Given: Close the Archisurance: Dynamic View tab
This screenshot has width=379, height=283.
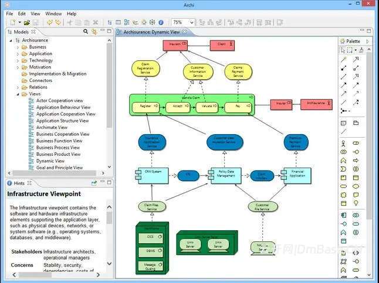Looking at the screenshot, I should 185,32.
